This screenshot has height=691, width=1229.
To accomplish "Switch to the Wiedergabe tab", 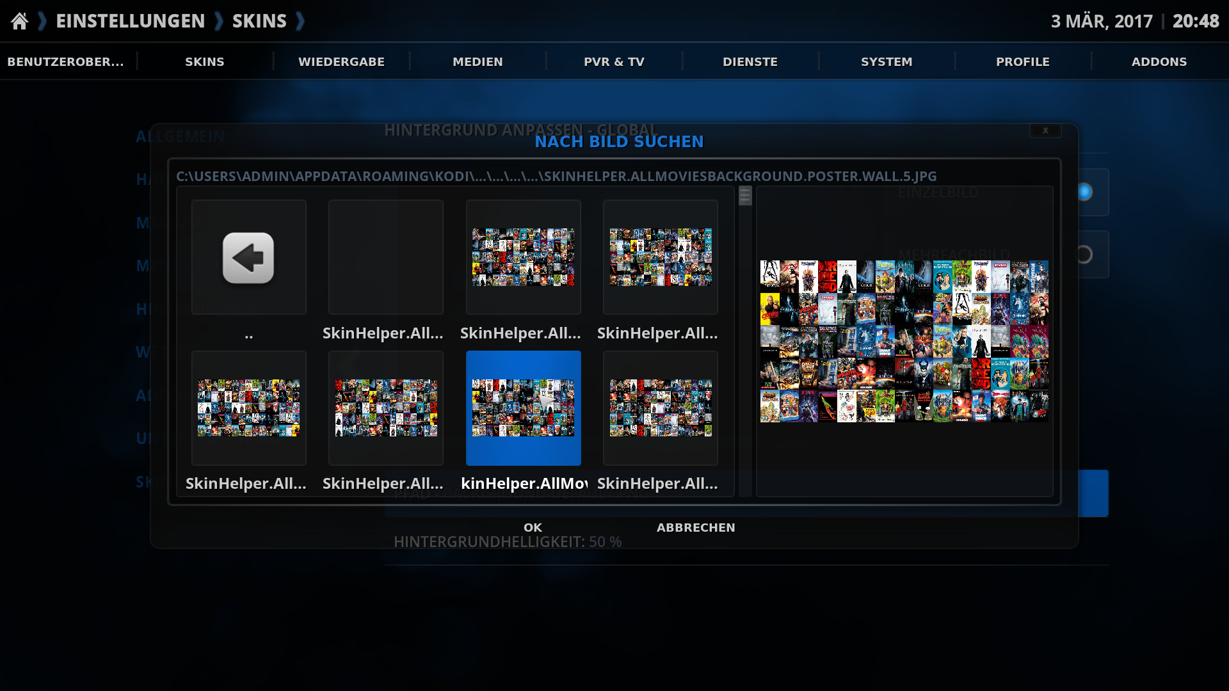I will [x=341, y=62].
